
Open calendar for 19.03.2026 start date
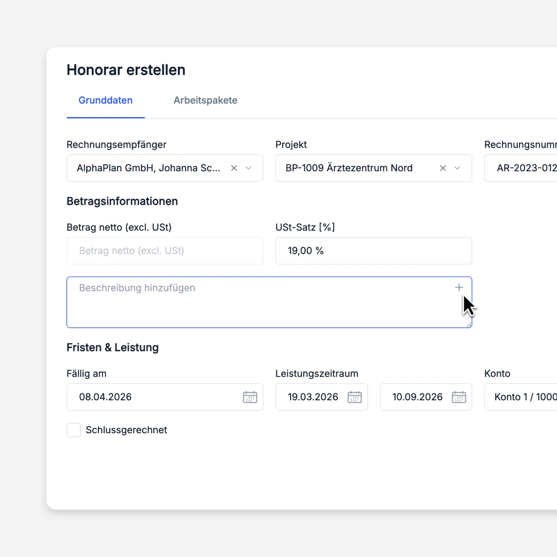tap(354, 397)
